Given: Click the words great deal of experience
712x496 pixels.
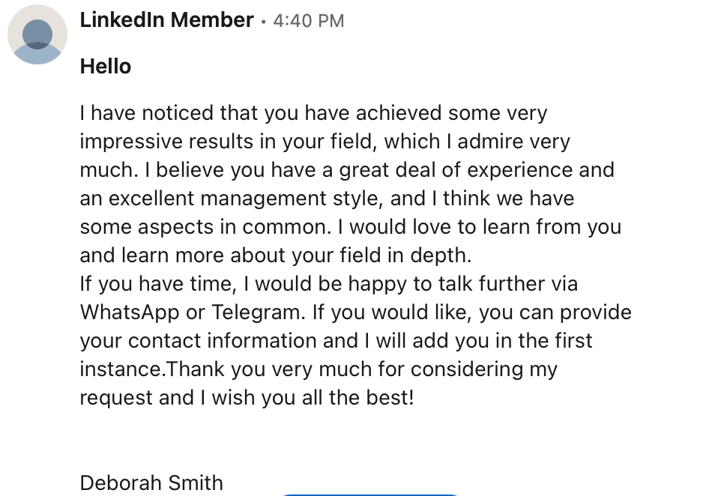Looking at the screenshot, I should coord(456,170).
